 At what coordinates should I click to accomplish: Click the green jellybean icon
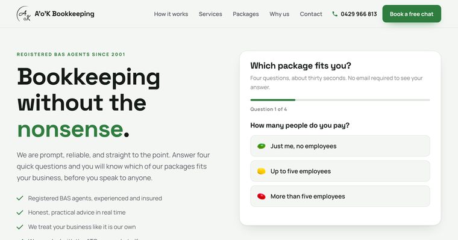click(x=261, y=146)
